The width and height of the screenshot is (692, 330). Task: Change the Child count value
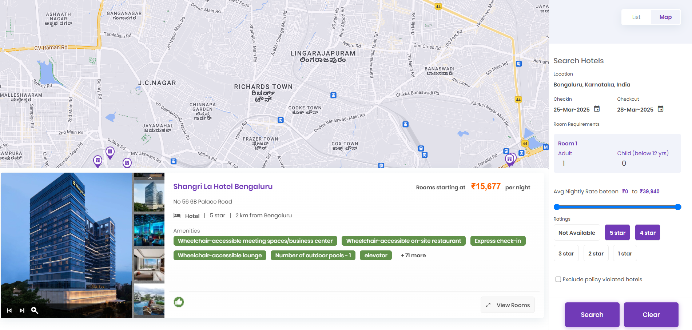tap(624, 163)
